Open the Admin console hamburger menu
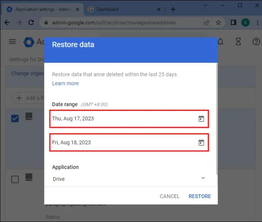 click(x=13, y=41)
